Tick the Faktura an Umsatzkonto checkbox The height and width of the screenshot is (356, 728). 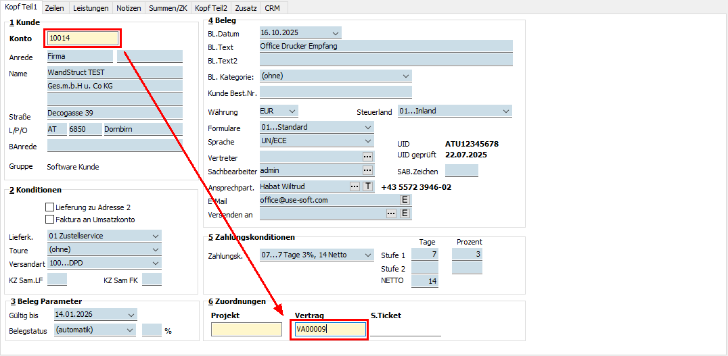[x=49, y=219]
